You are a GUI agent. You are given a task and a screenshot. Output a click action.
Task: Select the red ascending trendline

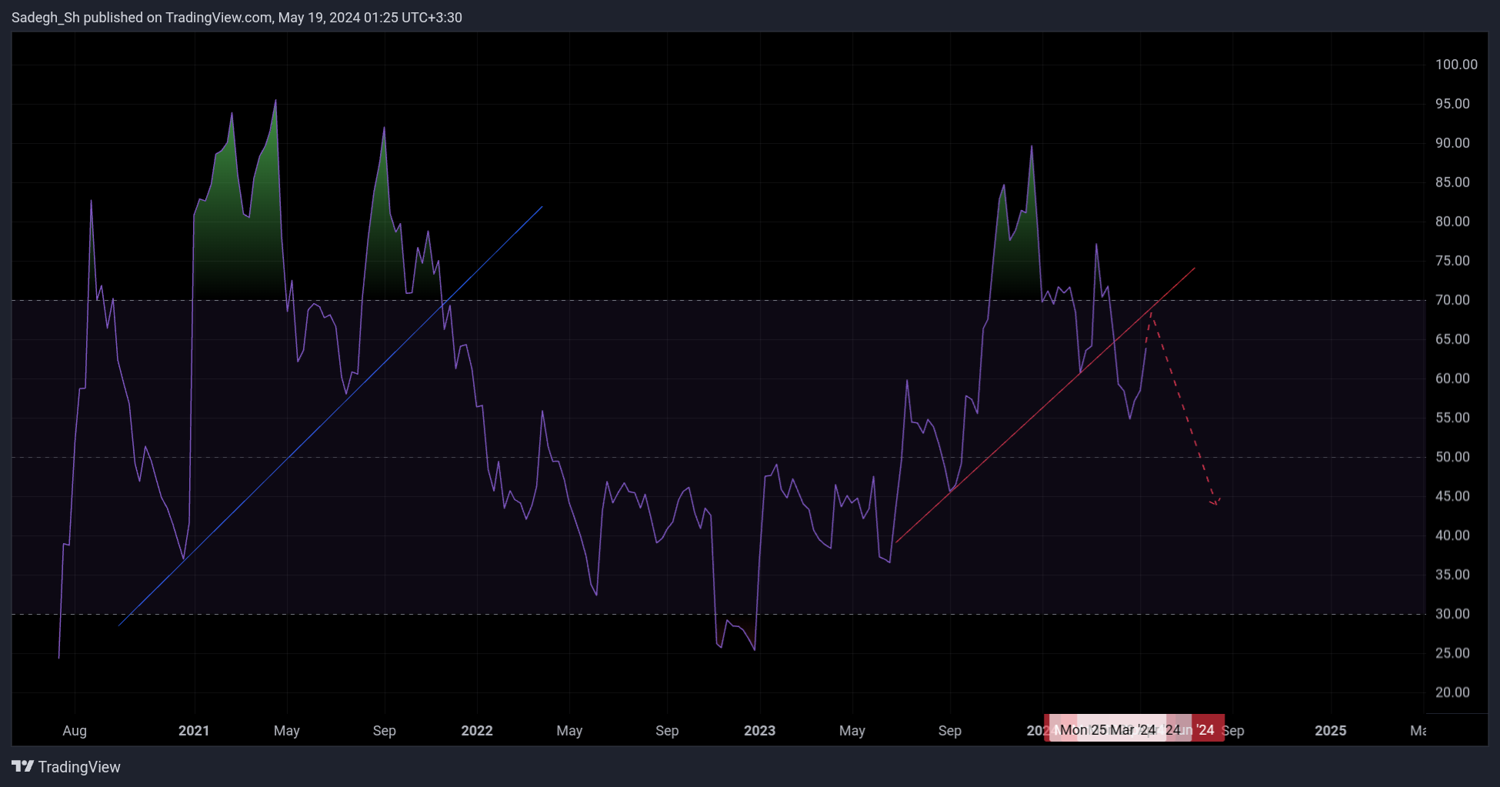pos(1046,405)
